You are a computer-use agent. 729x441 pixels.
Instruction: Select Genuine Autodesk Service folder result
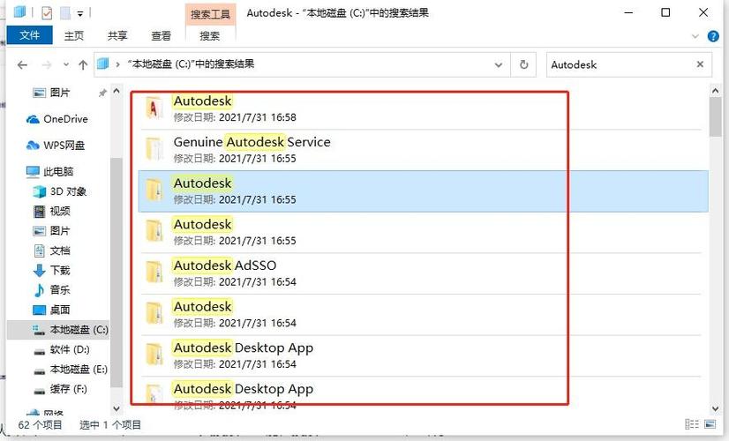423,150
